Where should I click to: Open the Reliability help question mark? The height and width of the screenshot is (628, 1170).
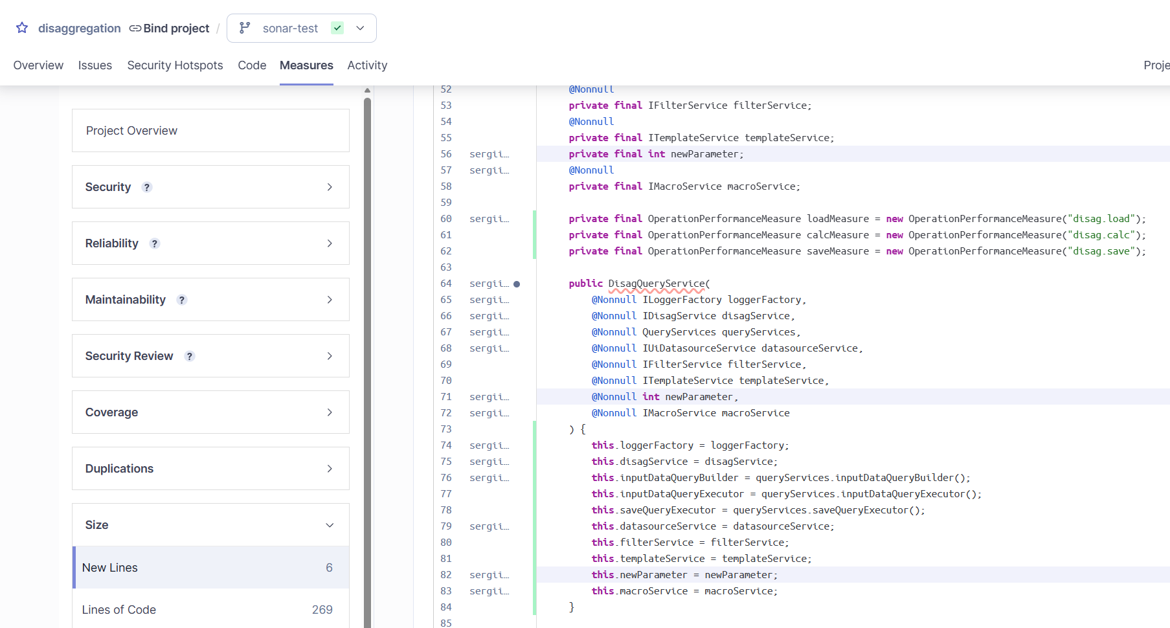[x=155, y=243]
